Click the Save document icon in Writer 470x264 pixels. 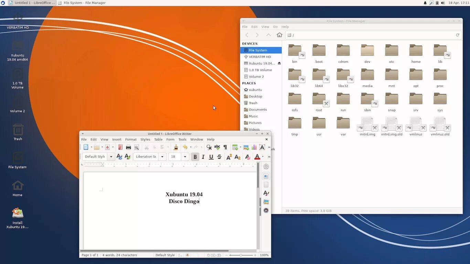coord(107,147)
